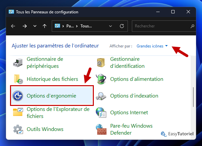Image resolution: width=202 pixels, height=146 pixels.
Task: Click the search magnifier icon
Action: tap(192, 26)
